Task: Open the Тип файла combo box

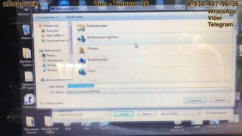Action: pos(150,91)
